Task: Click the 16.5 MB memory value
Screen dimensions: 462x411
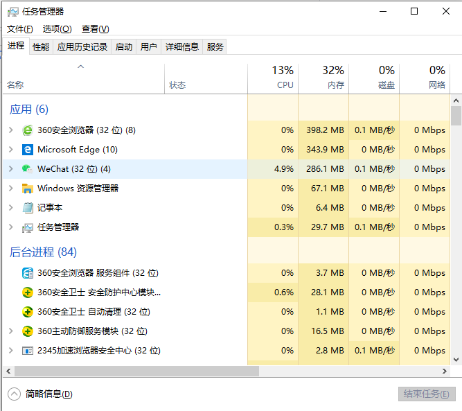Action: [x=328, y=331]
